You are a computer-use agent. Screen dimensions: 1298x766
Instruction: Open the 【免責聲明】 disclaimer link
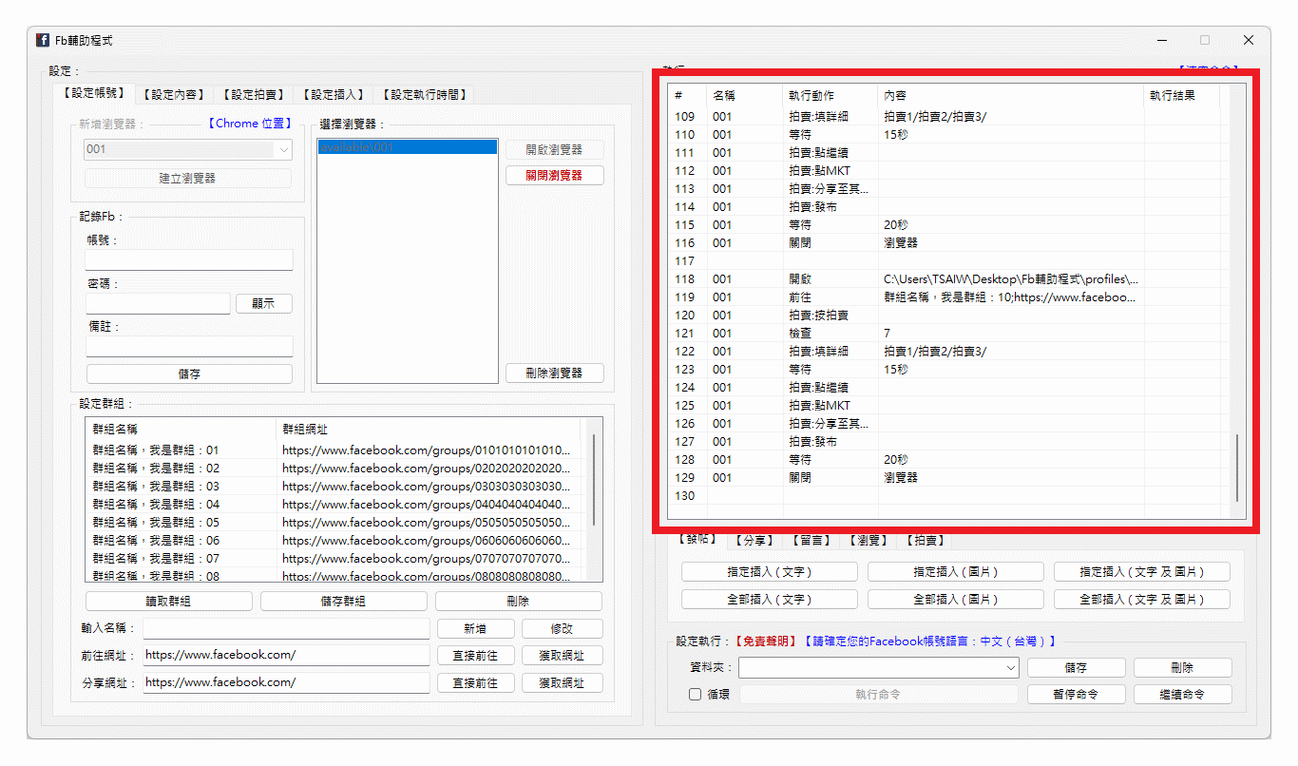coord(765,642)
